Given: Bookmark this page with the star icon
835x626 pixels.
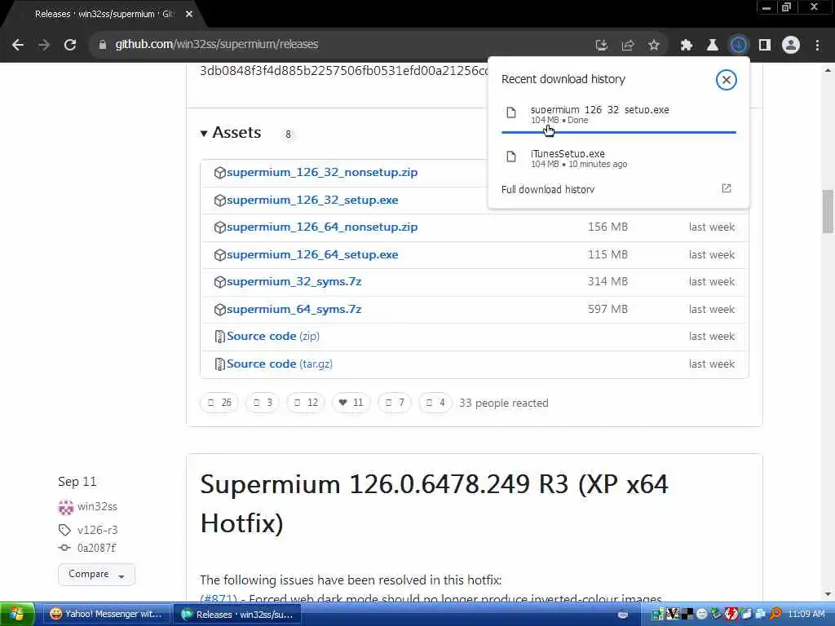Looking at the screenshot, I should click(654, 46).
